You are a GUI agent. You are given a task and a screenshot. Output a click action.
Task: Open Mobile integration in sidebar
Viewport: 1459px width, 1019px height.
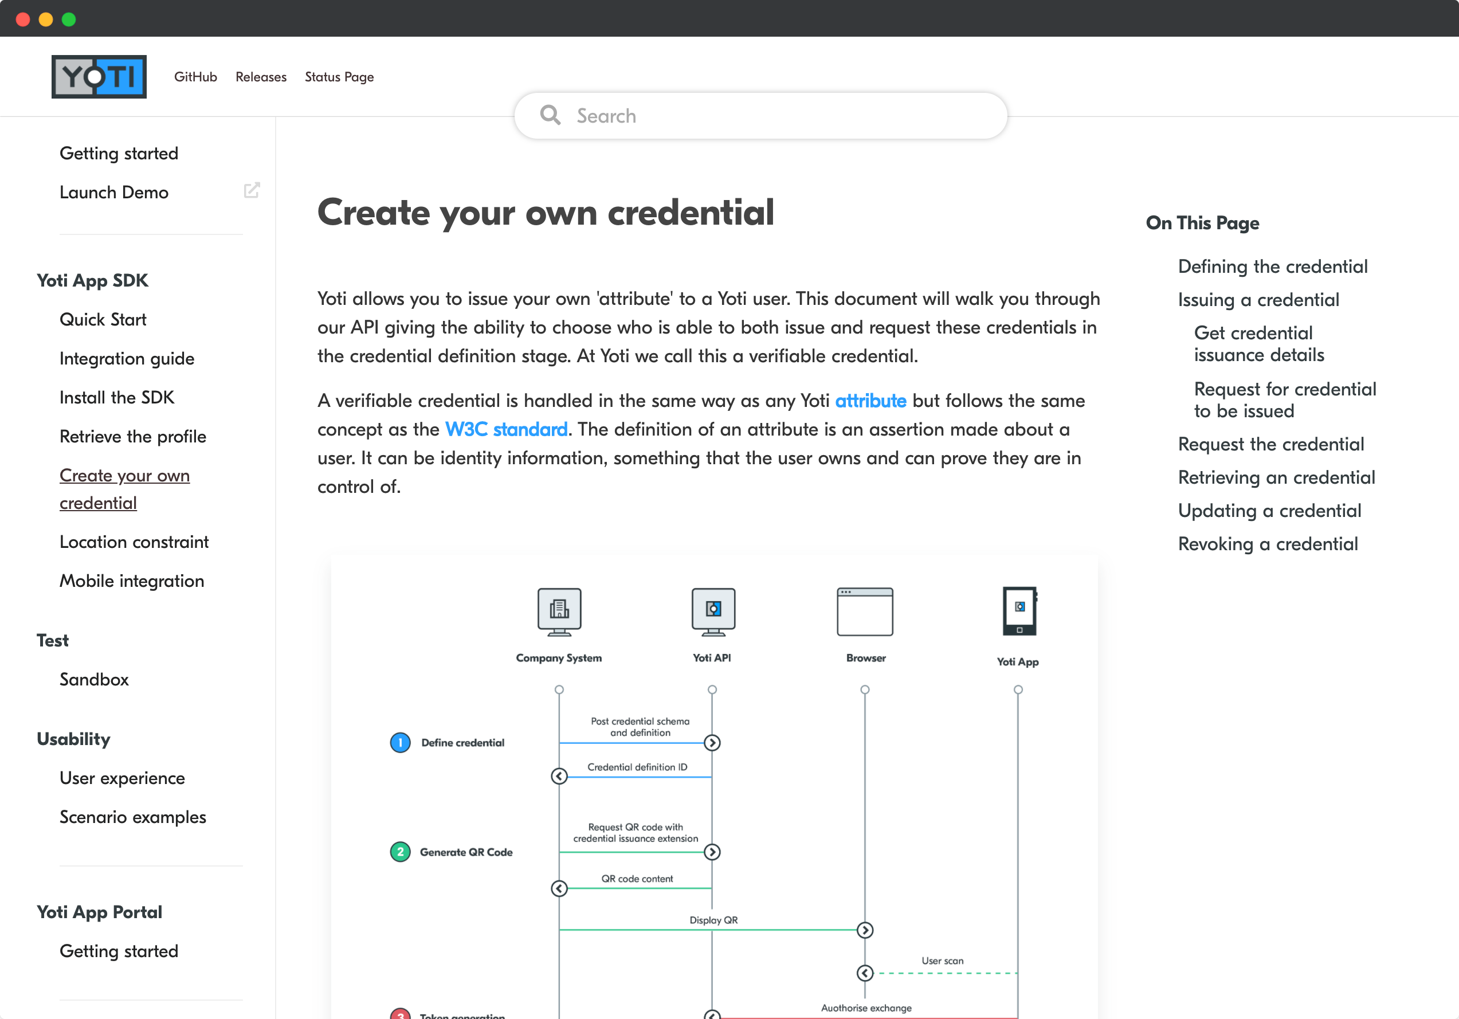coord(132,581)
